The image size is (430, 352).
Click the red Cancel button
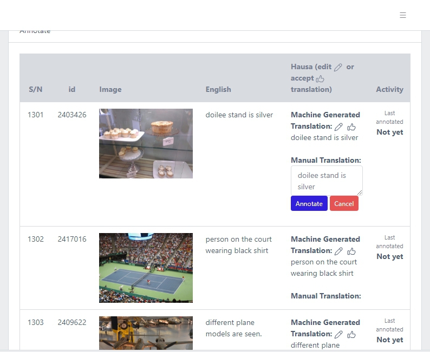pyautogui.click(x=344, y=203)
